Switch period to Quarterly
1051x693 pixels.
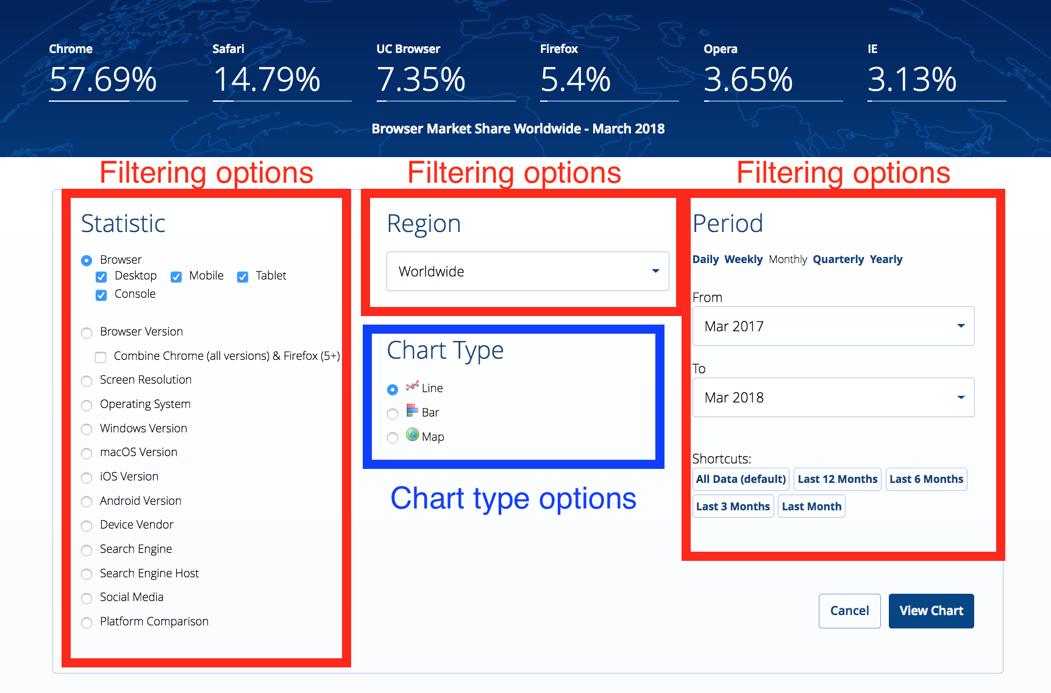838,259
